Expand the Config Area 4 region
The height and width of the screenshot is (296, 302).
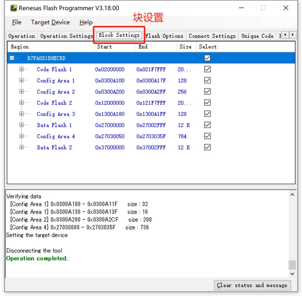coord(22,136)
